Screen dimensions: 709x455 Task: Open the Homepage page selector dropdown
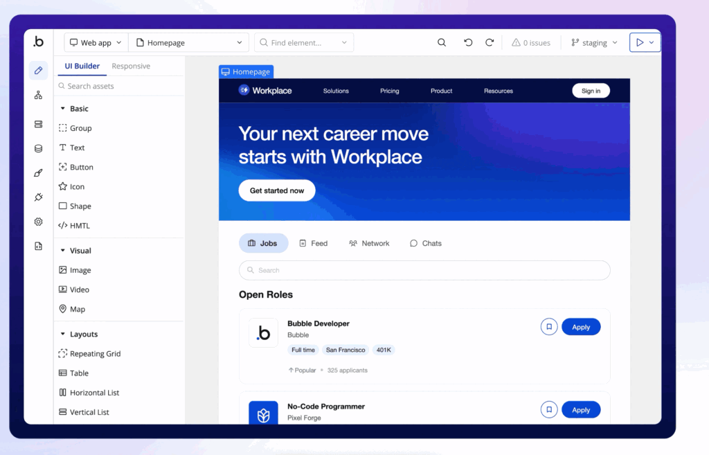click(x=189, y=43)
